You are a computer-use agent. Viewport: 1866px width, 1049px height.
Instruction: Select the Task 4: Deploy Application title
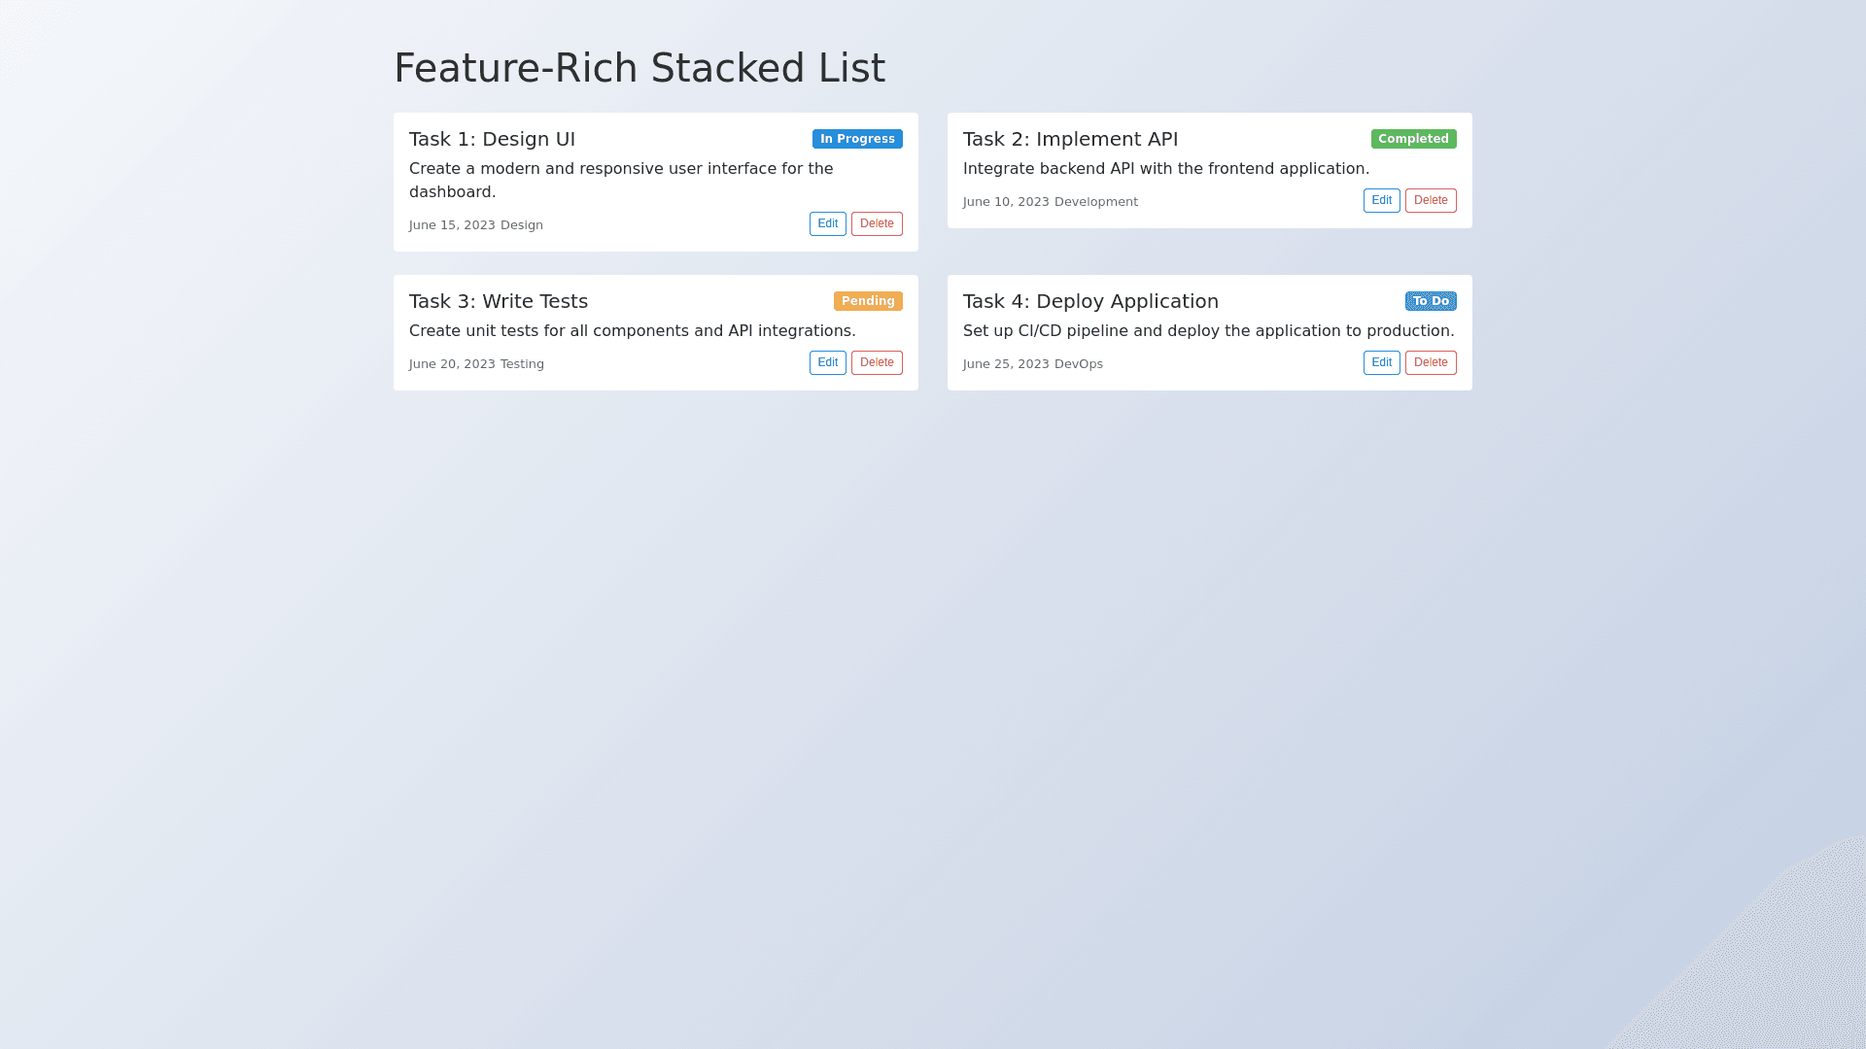tap(1090, 301)
